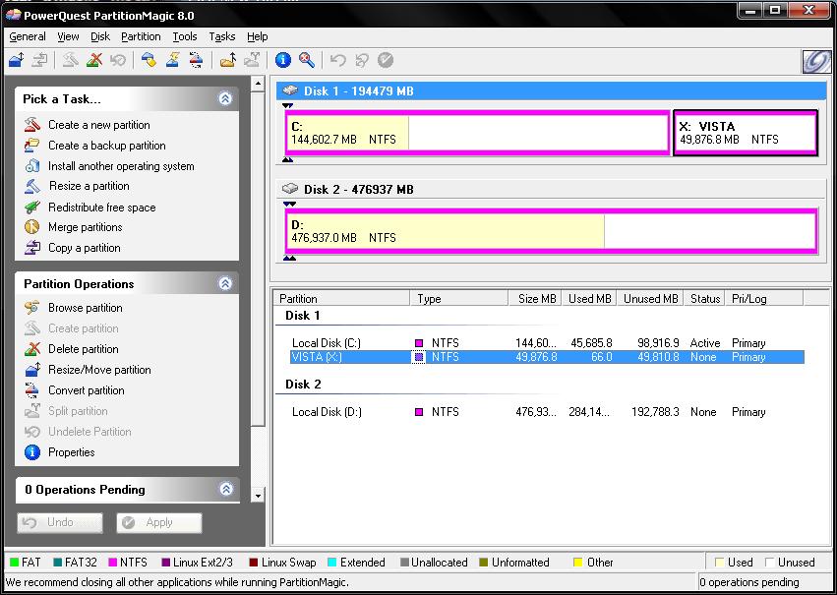
Task: Open the Disk menu
Action: tap(100, 36)
